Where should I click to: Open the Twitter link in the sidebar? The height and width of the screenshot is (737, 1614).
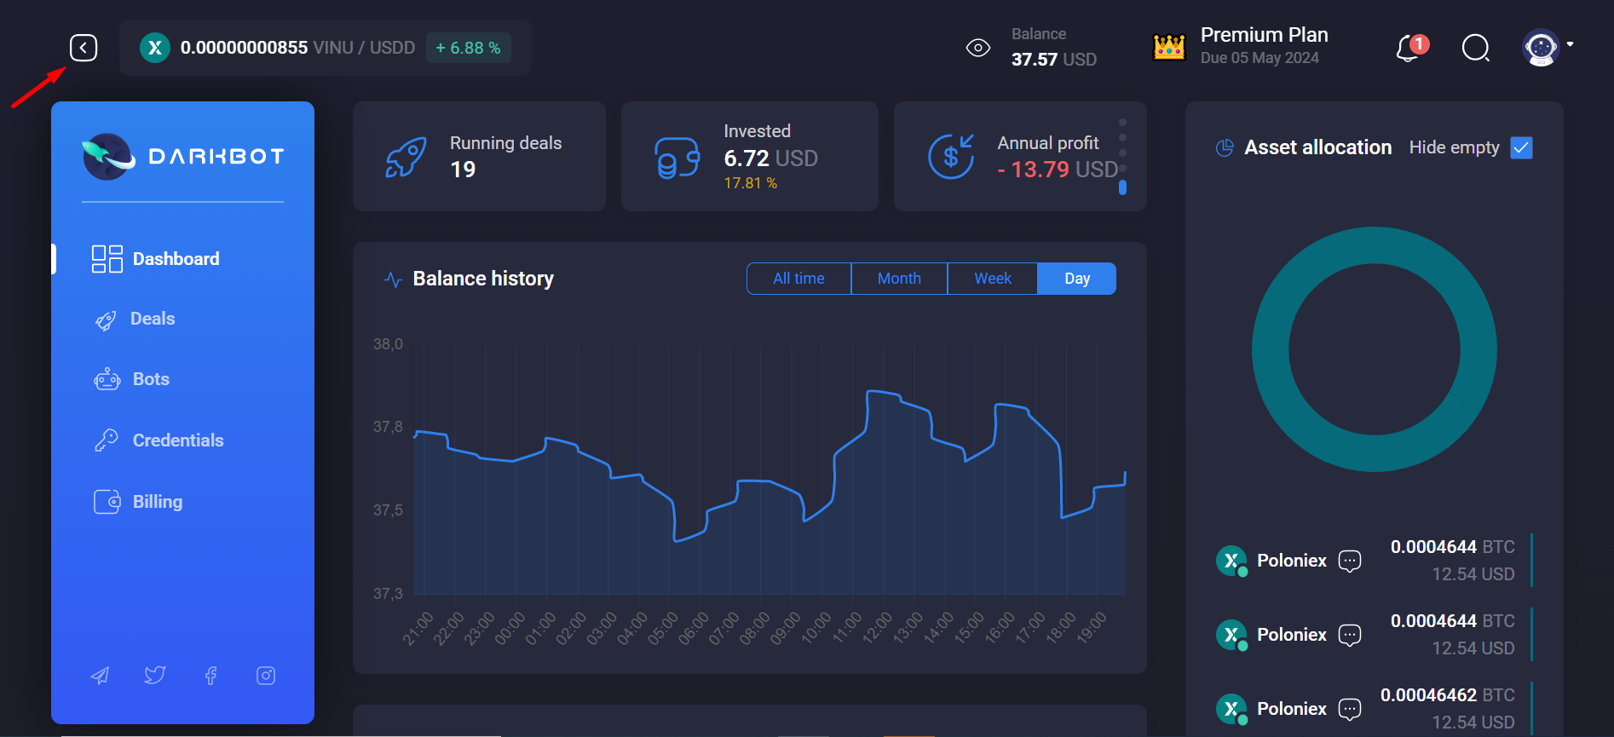(x=155, y=676)
